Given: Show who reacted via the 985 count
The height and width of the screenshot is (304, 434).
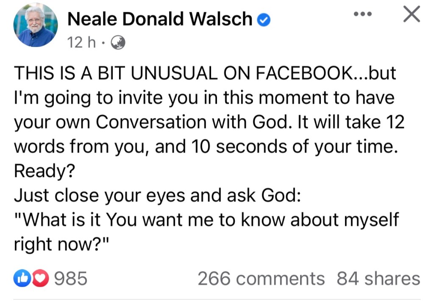Looking at the screenshot, I should click(x=71, y=278).
